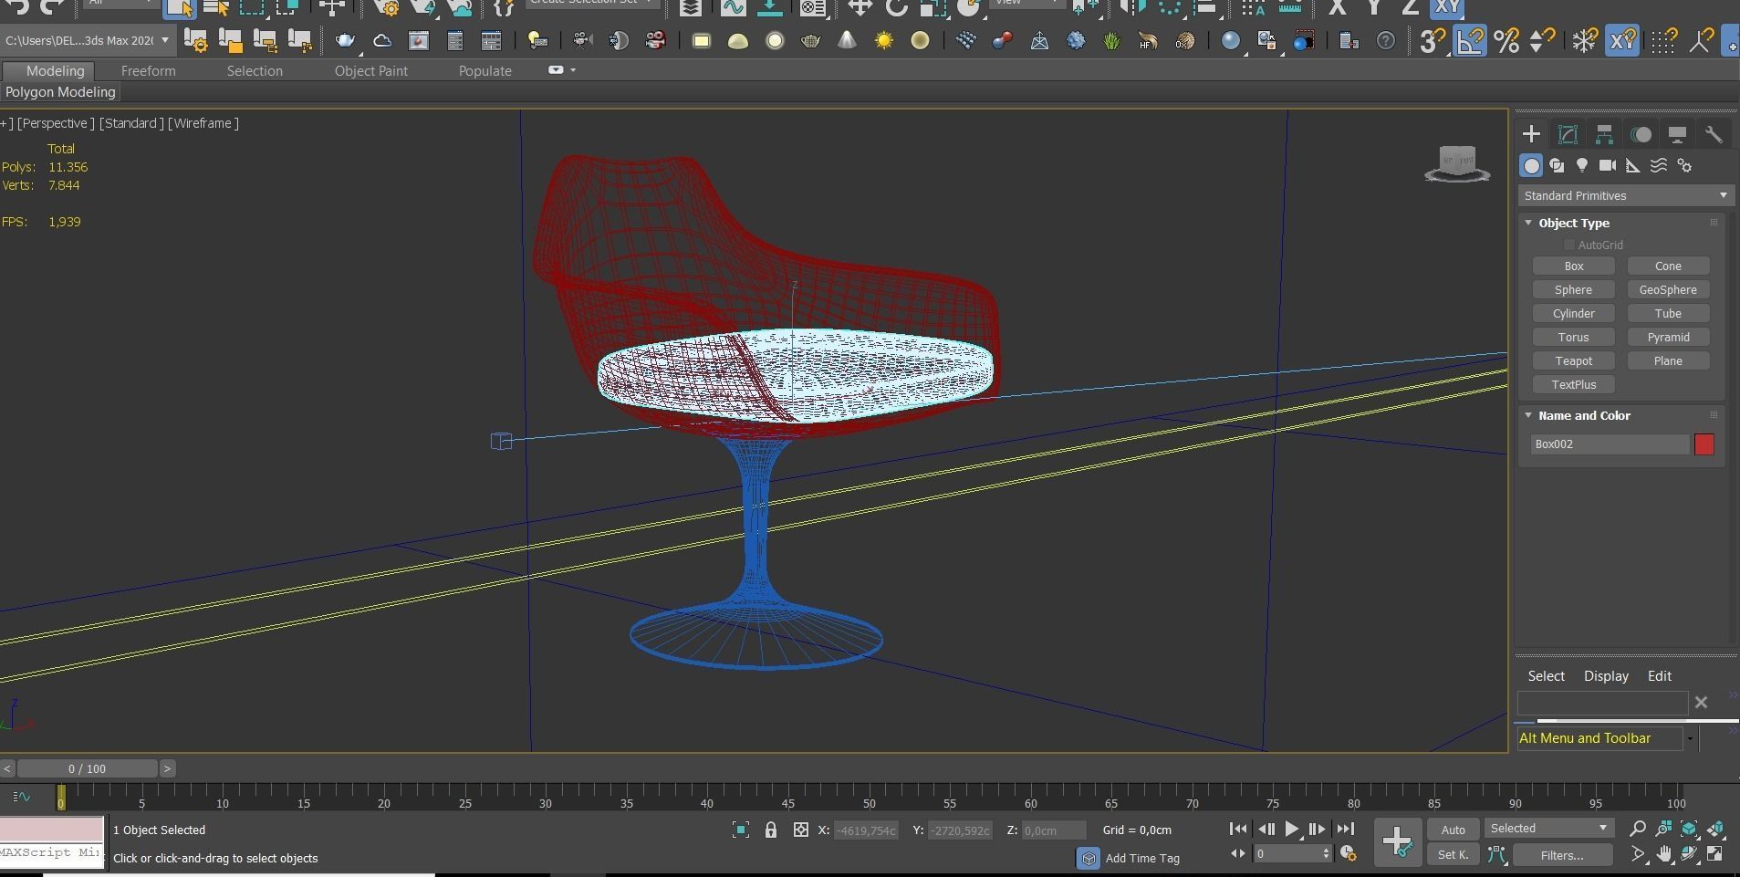Image resolution: width=1740 pixels, height=877 pixels.
Task: Open the Utilities wrench tab
Action: [1714, 134]
